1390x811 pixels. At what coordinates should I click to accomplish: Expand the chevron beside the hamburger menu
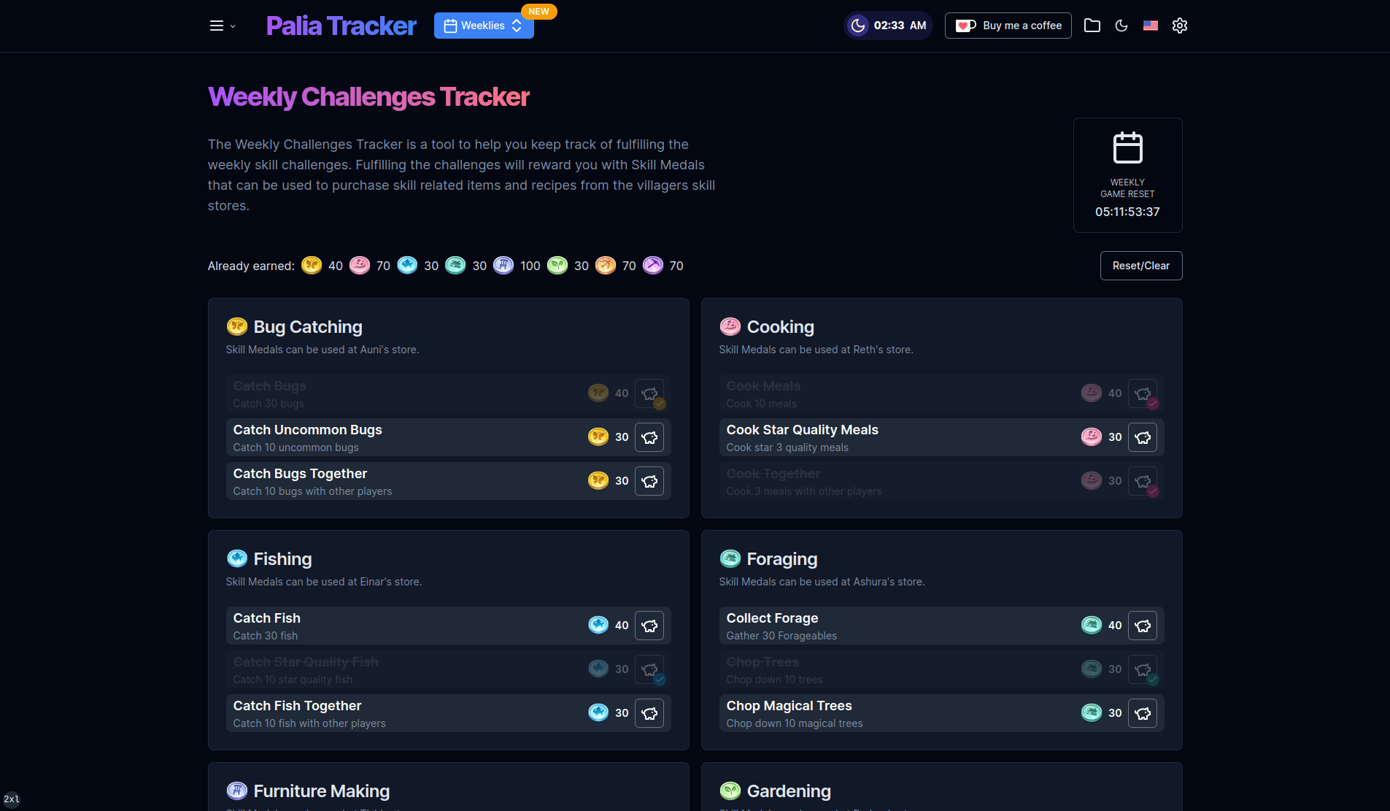pyautogui.click(x=232, y=26)
